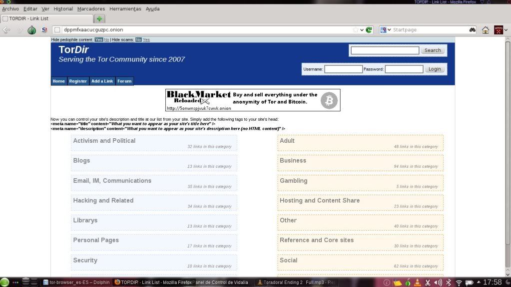The width and height of the screenshot is (511, 287).
Task: Open the Archivo menu
Action: click(10, 9)
